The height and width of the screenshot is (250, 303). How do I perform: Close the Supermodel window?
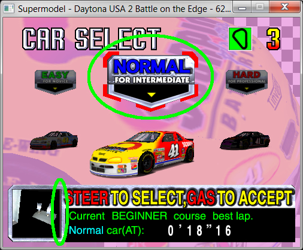pyautogui.click(x=284, y=8)
